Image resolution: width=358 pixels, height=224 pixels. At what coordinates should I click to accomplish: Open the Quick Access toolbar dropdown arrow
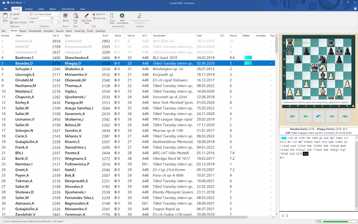pyautogui.click(x=24, y=2)
